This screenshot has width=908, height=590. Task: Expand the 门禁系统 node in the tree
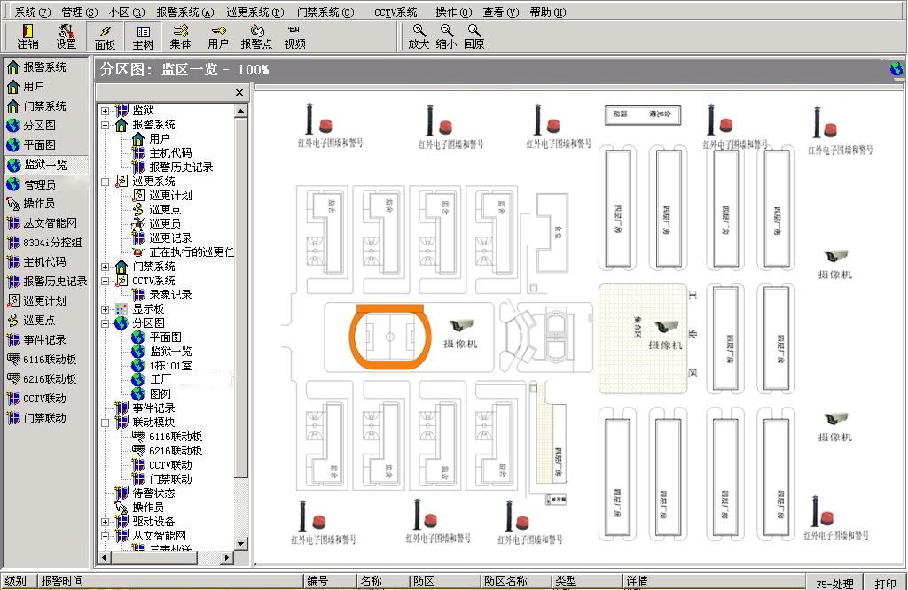pos(106,267)
